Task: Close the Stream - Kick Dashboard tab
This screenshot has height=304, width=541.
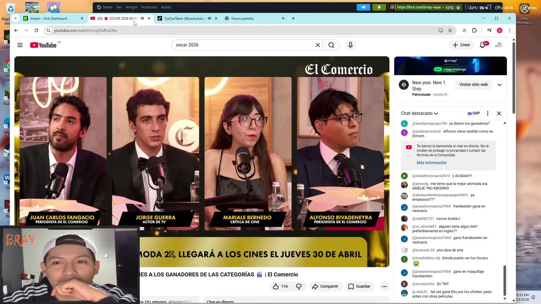Action: (x=82, y=19)
